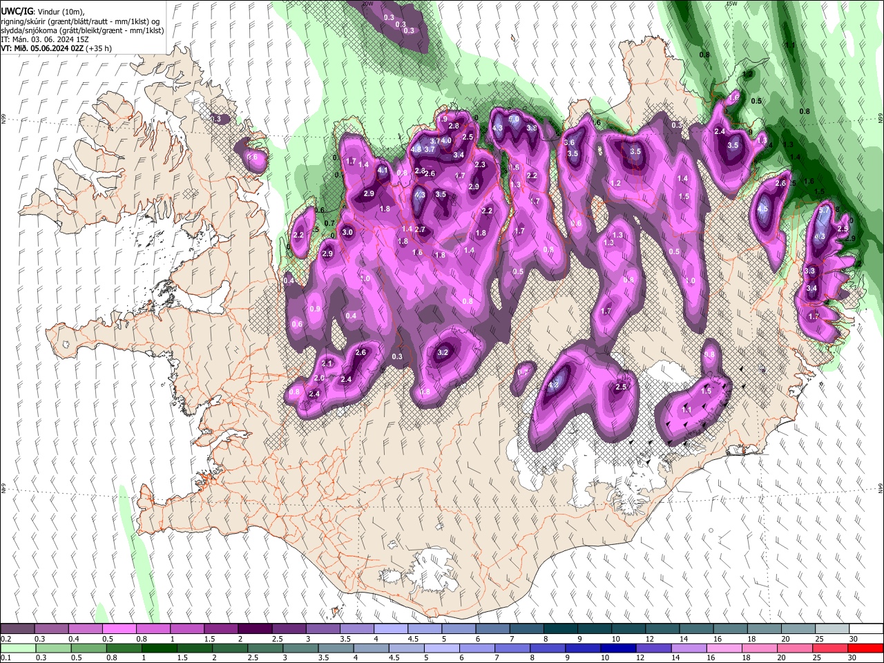Click the '3.0' value on the map
This screenshot has width=884, height=663.
tap(347, 233)
